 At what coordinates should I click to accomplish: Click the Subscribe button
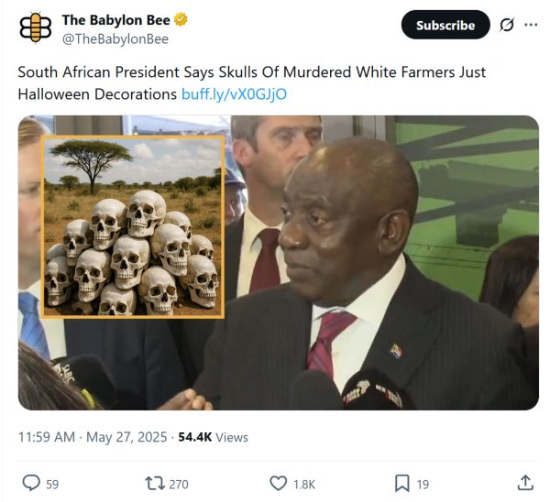tap(445, 25)
